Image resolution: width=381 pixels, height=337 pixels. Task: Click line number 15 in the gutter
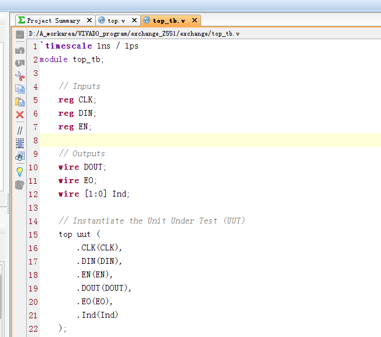coord(33,235)
